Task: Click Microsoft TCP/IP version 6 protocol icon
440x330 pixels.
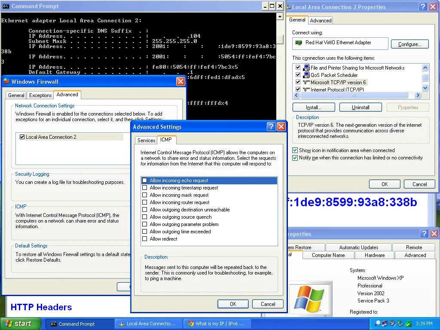Action: point(306,82)
